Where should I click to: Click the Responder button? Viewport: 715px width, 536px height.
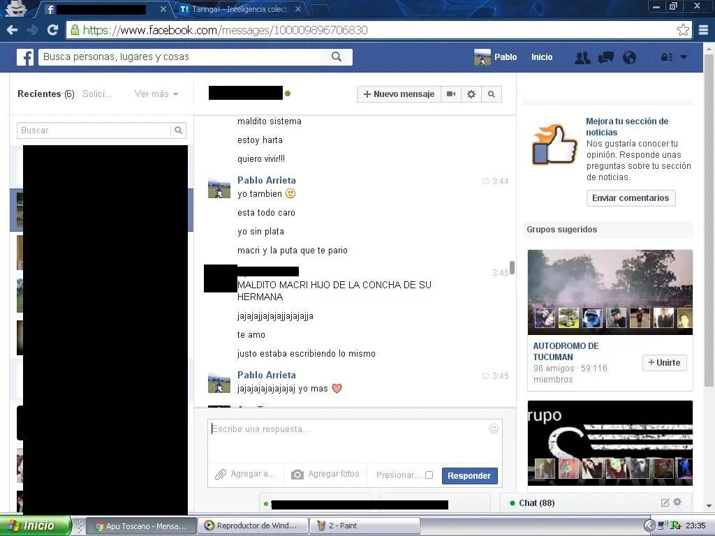click(469, 476)
